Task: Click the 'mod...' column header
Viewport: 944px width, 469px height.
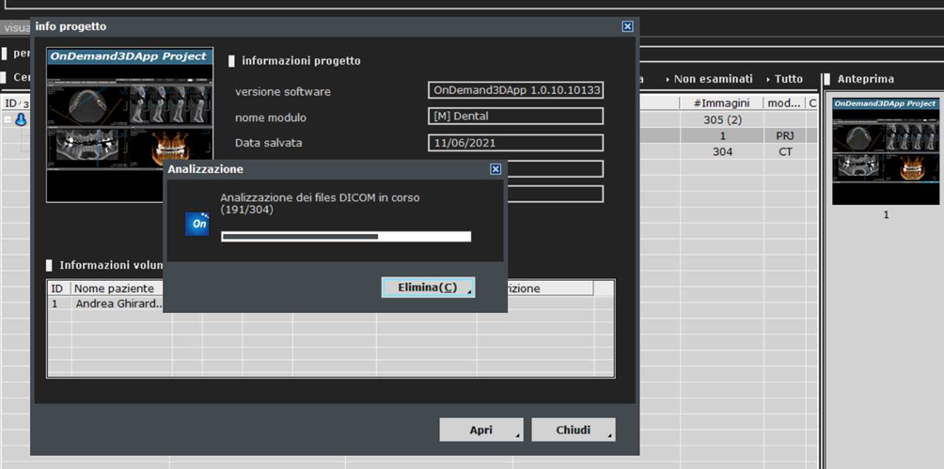Action: coord(784,103)
